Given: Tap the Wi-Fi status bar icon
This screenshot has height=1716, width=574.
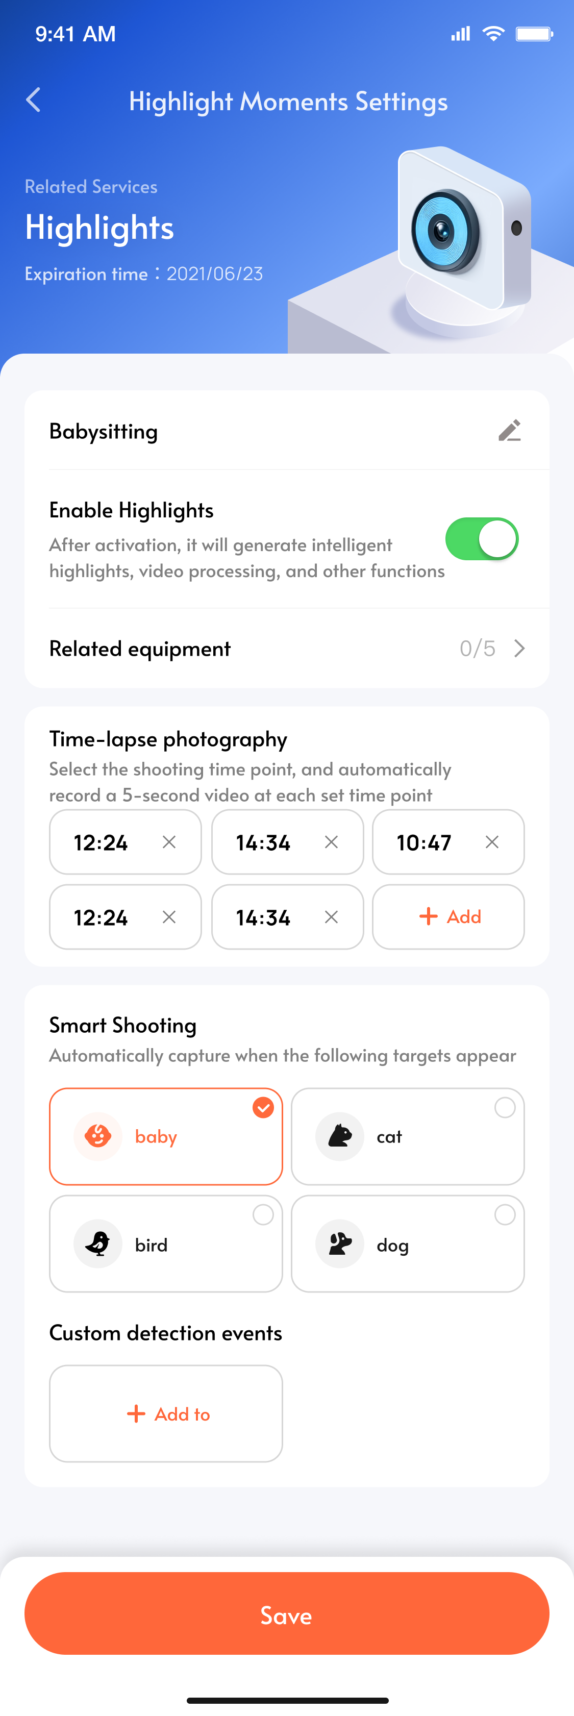Looking at the screenshot, I should click(x=493, y=33).
